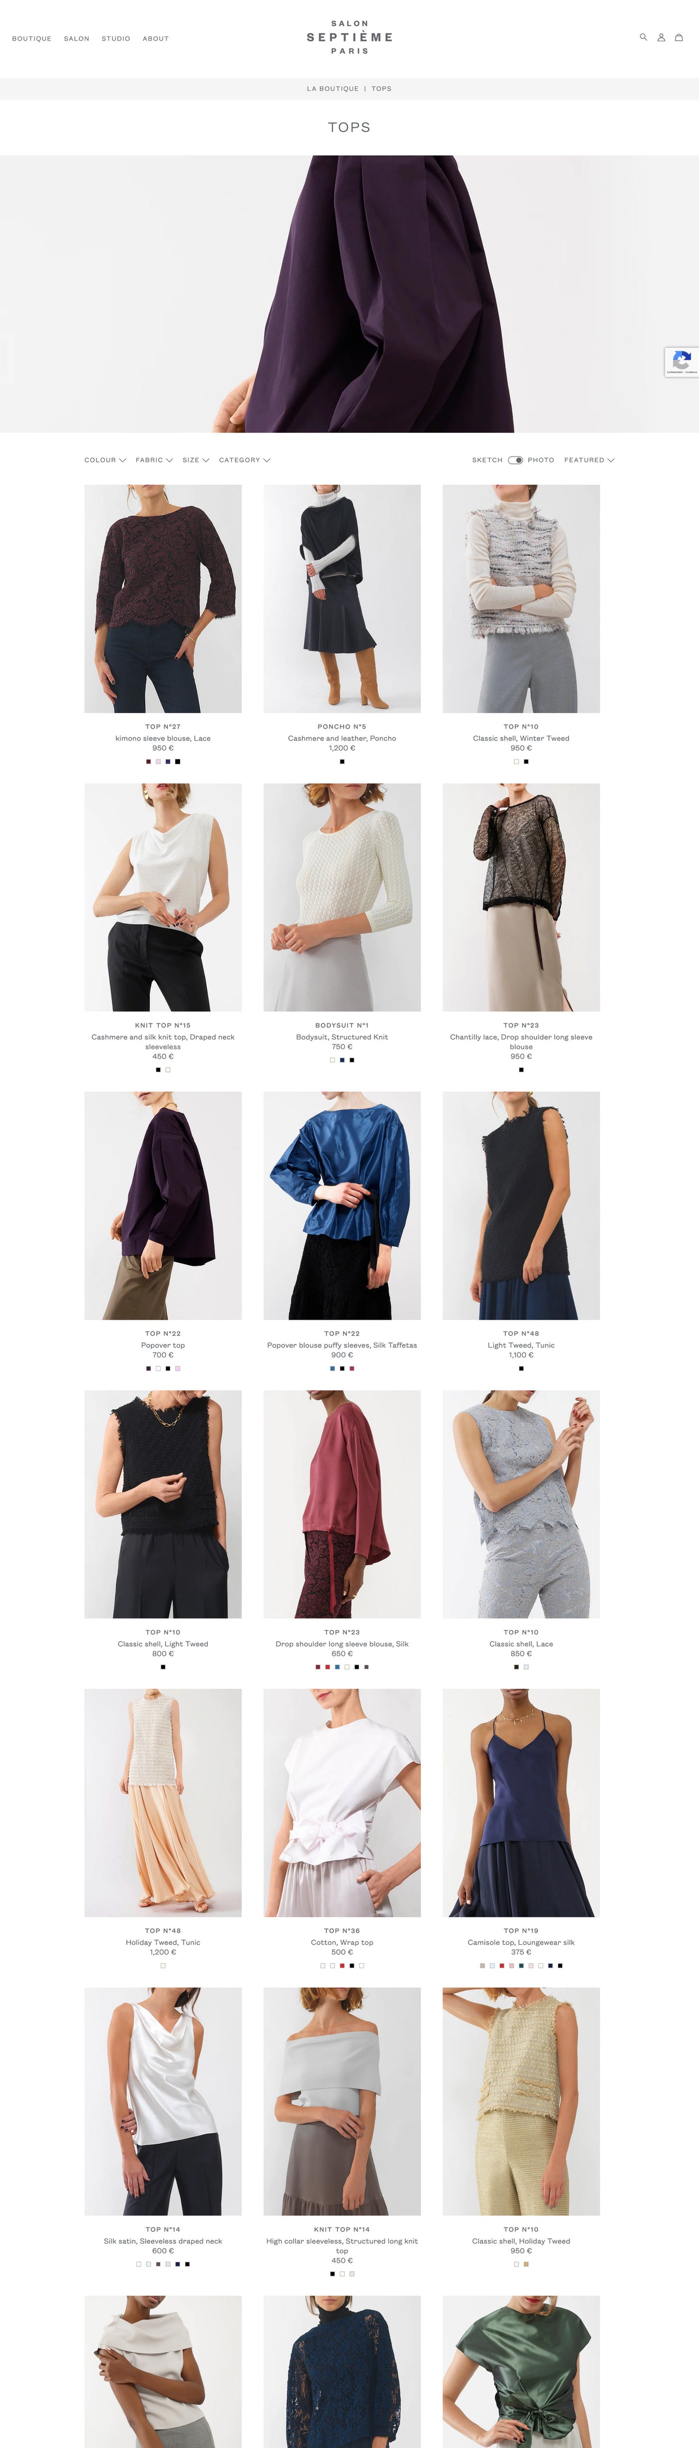Open the search icon in header
The image size is (699, 2448).
click(x=643, y=37)
